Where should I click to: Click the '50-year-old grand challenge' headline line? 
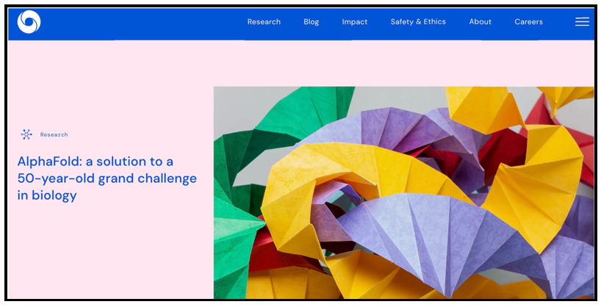pos(107,178)
